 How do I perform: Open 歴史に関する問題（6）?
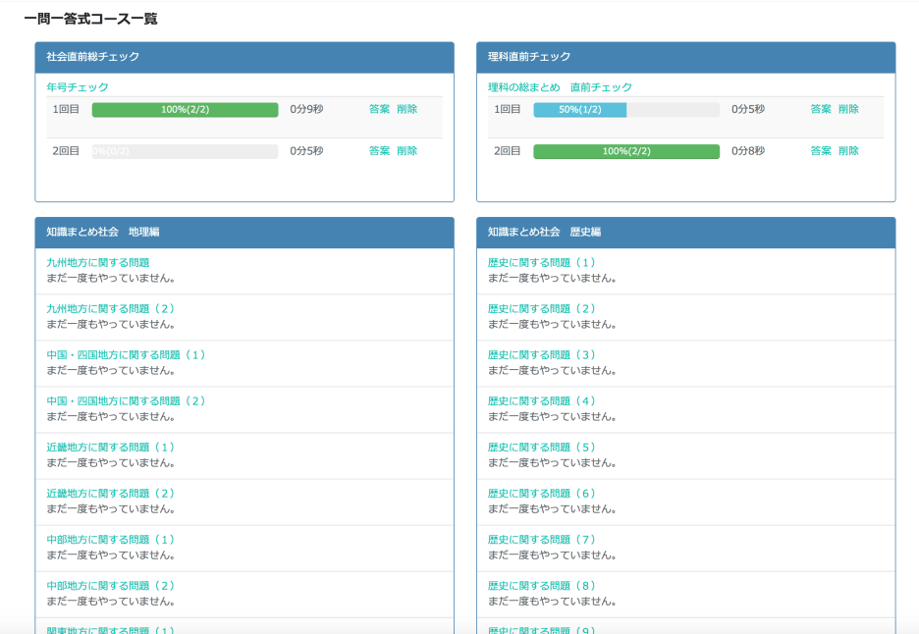[542, 494]
